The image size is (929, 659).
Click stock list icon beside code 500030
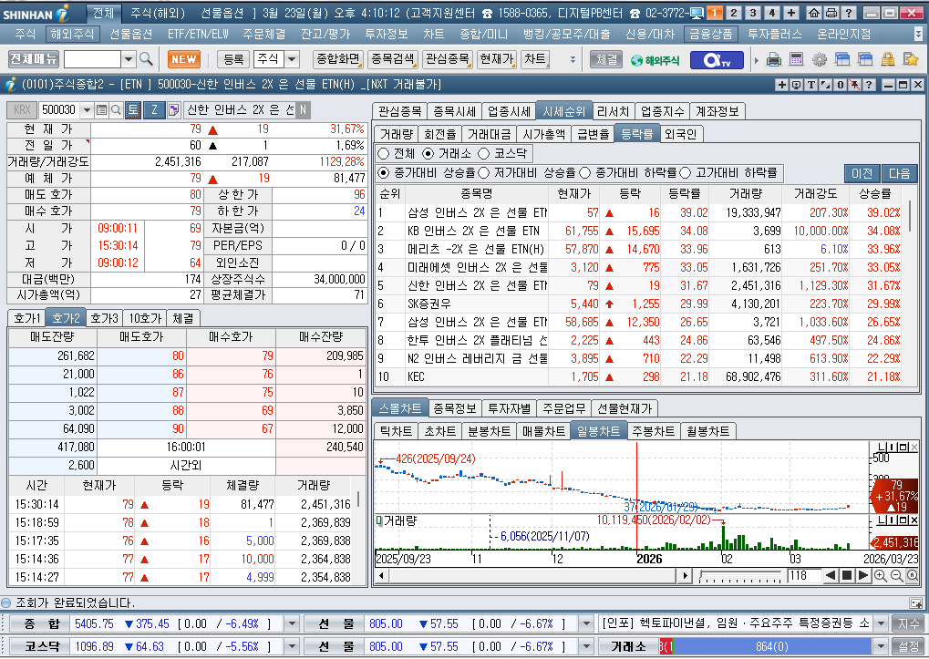[x=101, y=109]
